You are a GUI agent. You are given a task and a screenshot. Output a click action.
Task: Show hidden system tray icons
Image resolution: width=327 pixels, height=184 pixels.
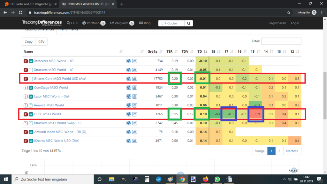[x=284, y=179]
